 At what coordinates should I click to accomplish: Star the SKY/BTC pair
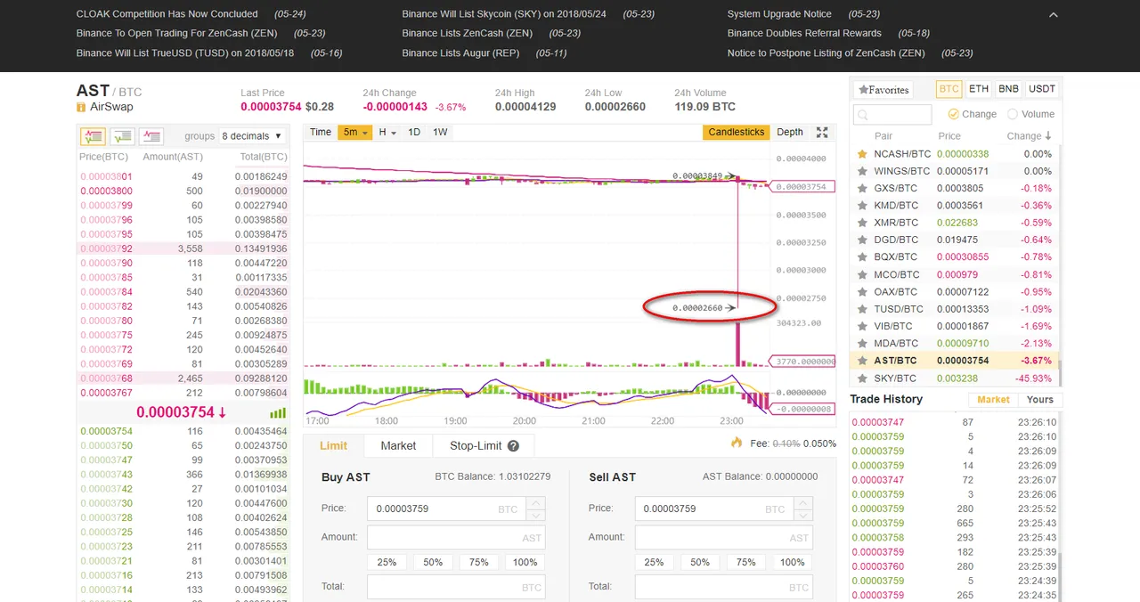(861, 378)
